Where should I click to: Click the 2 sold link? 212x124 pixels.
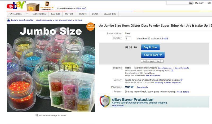point(165,39)
